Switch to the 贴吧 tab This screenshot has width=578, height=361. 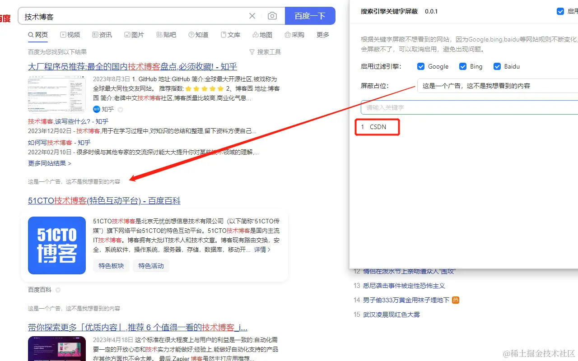coord(166,35)
